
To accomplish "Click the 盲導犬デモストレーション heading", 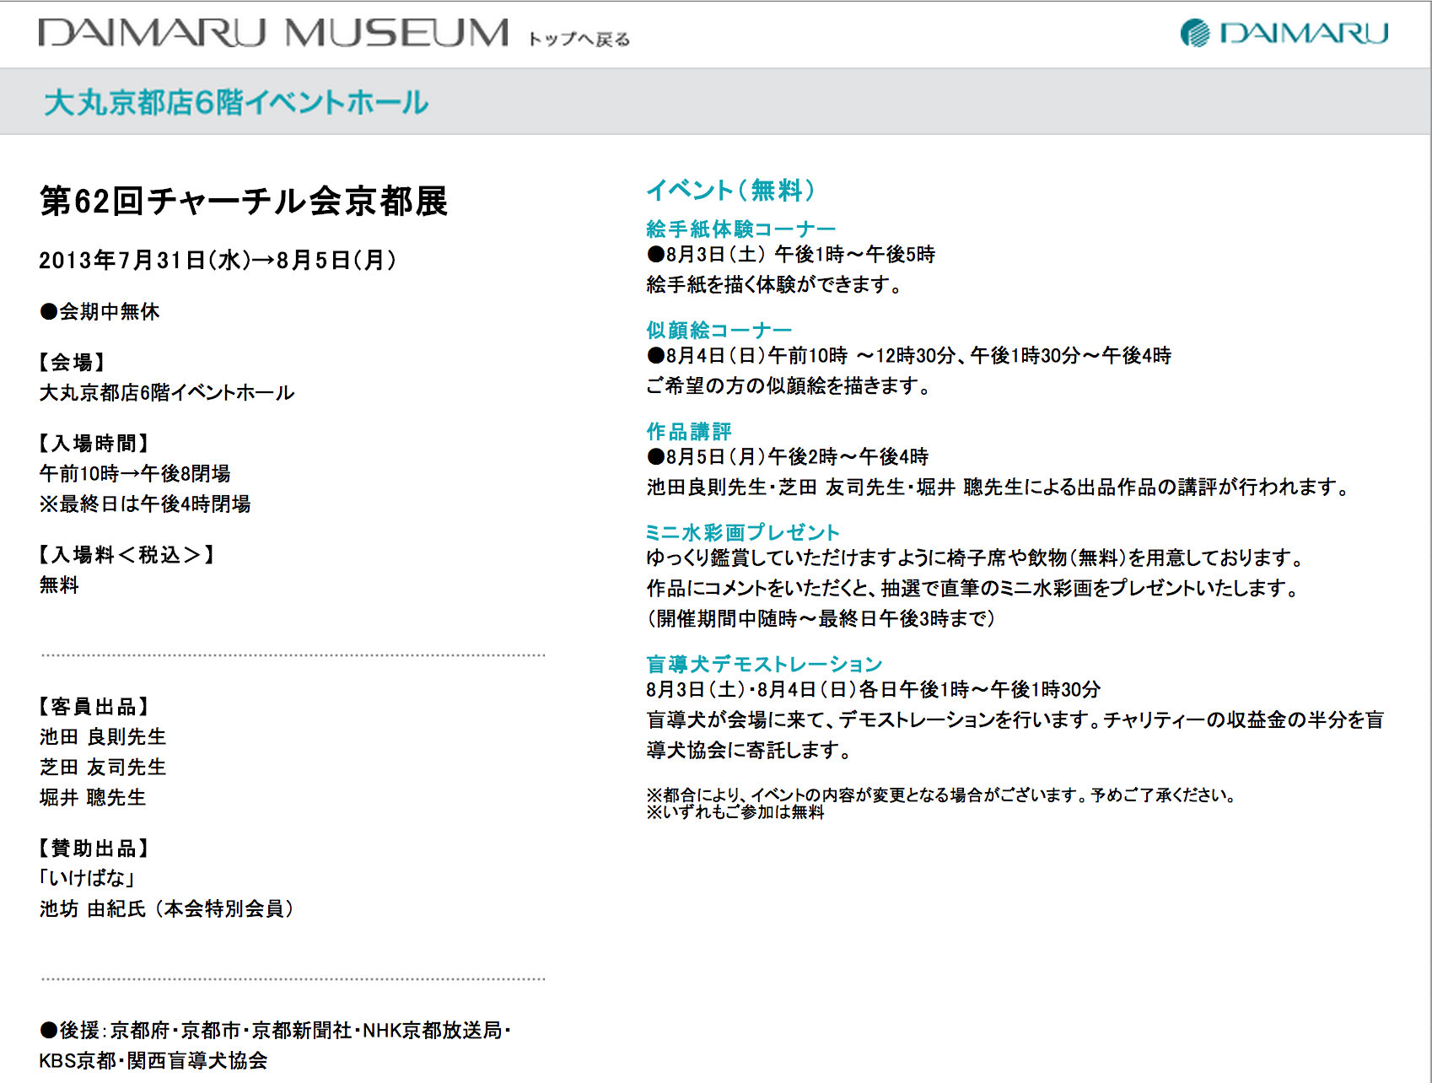I will click(764, 664).
